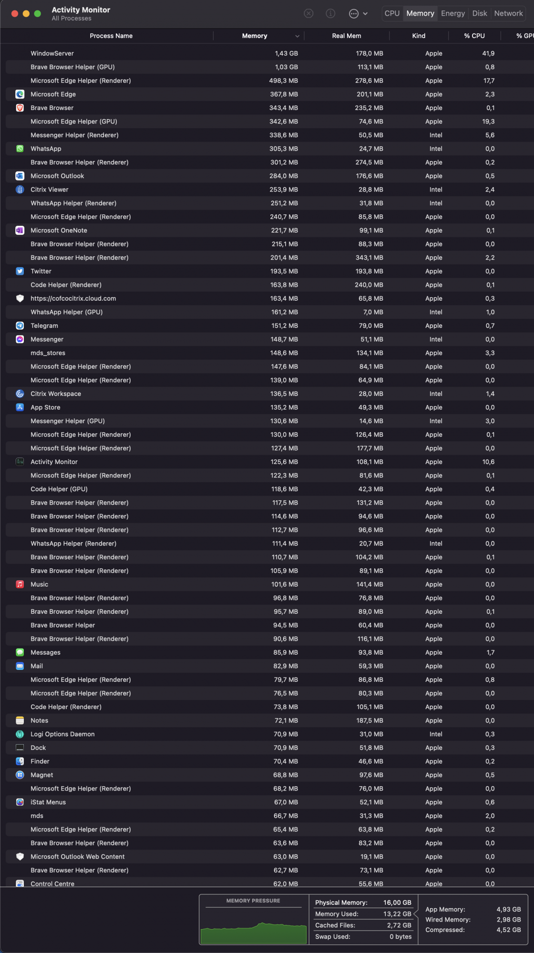Image resolution: width=534 pixels, height=953 pixels.
Task: Sort by Process Name column header
Action: pyautogui.click(x=111, y=36)
